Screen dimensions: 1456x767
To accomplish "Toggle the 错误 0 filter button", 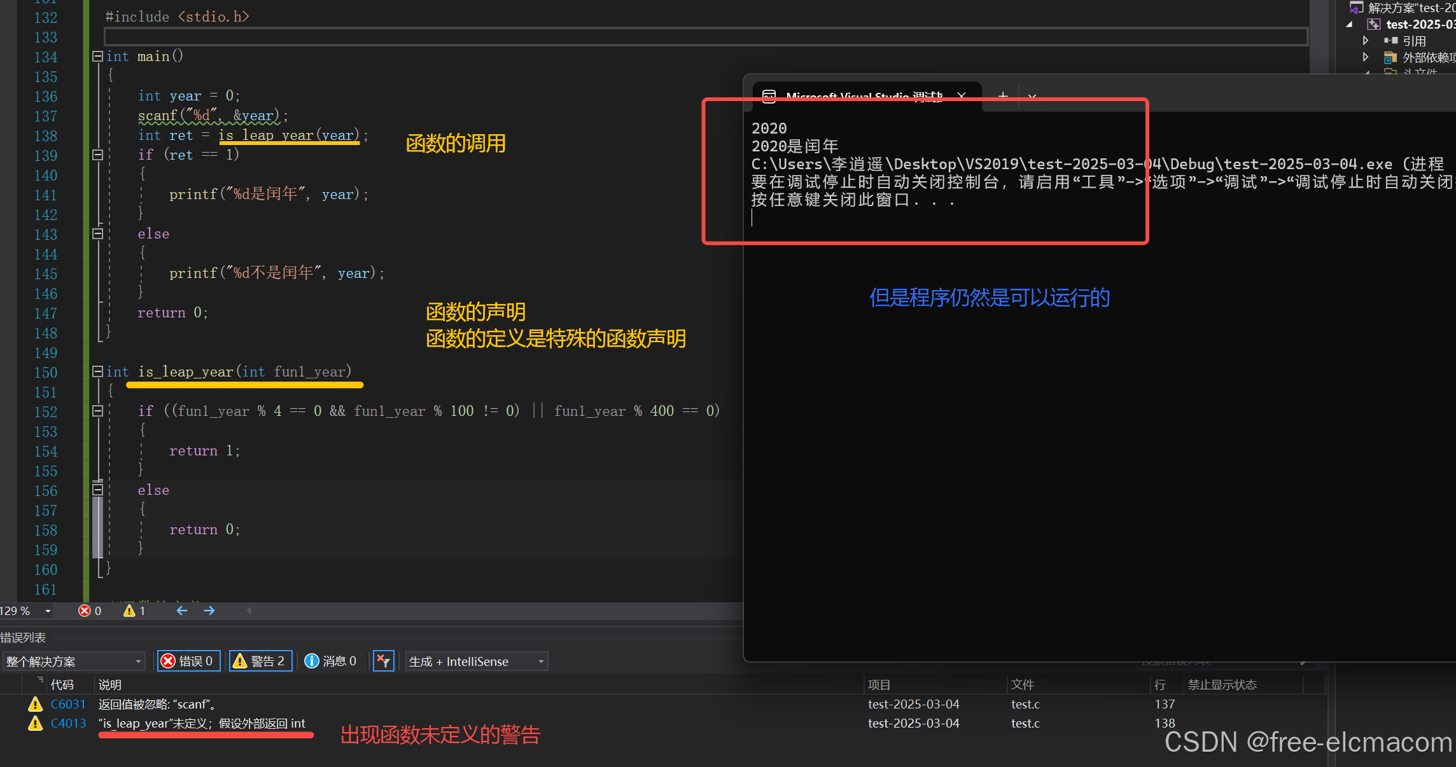I will point(188,661).
